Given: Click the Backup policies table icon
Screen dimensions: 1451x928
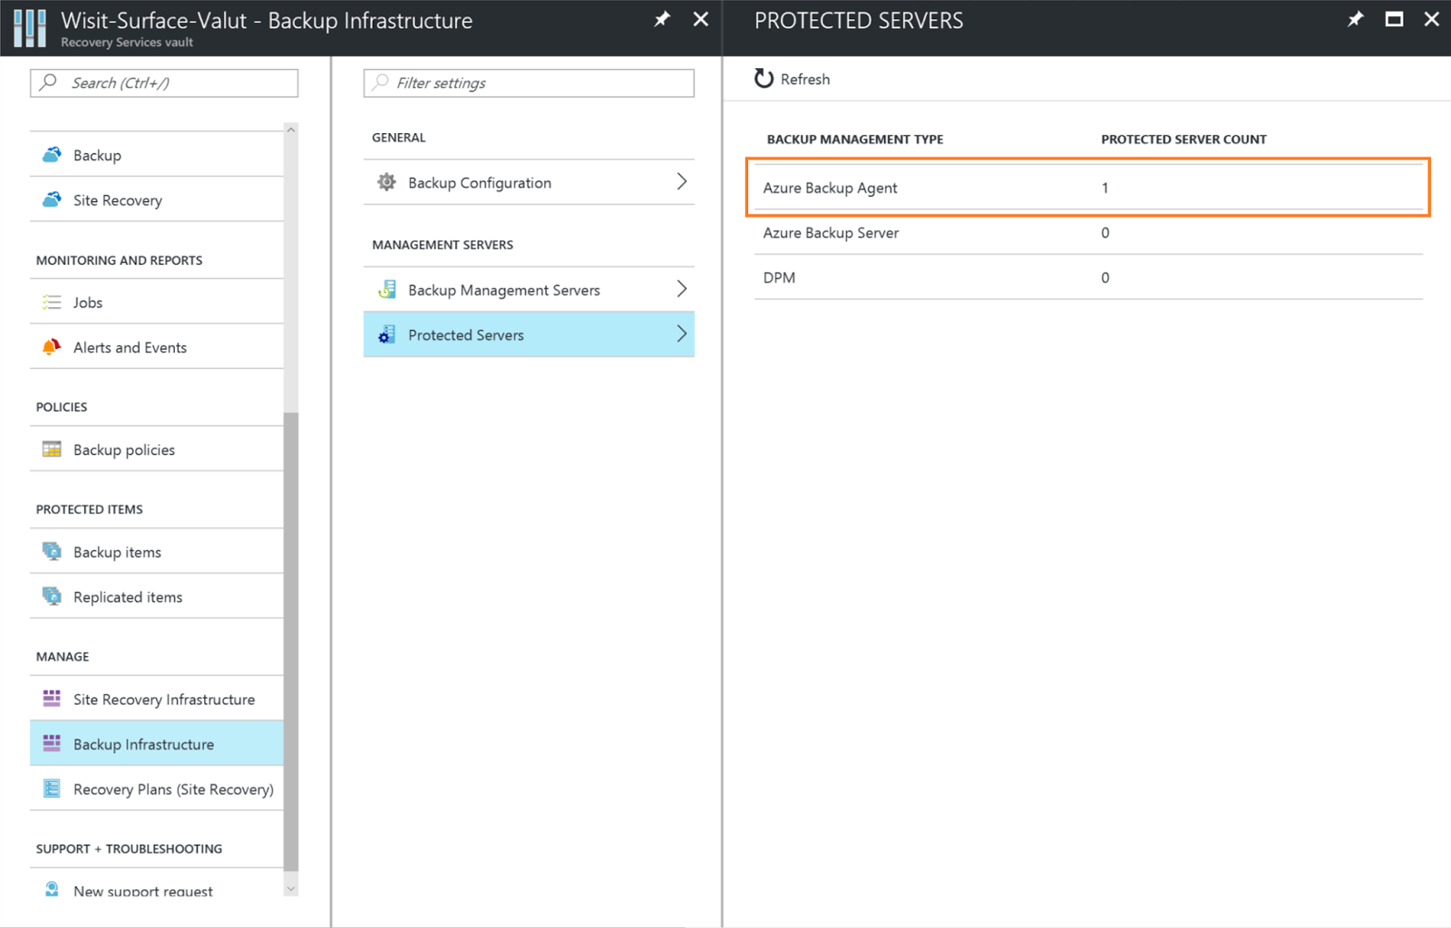Looking at the screenshot, I should (52, 449).
